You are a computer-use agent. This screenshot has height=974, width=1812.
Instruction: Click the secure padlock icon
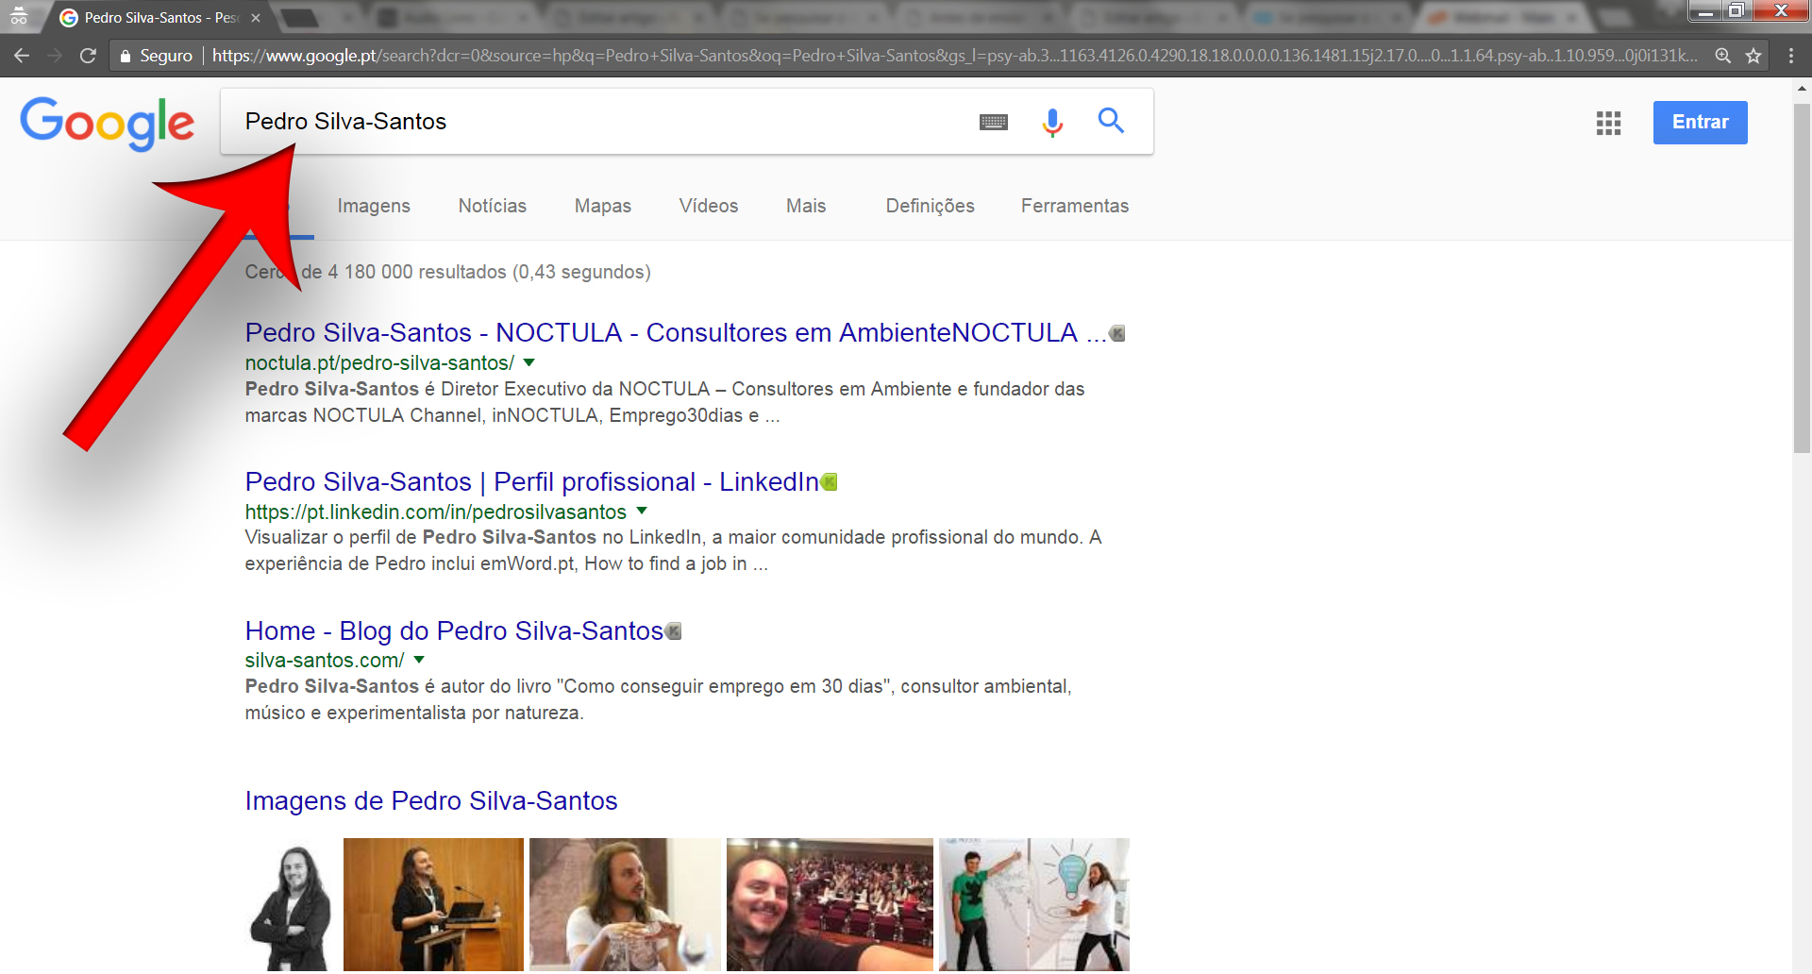click(x=125, y=56)
